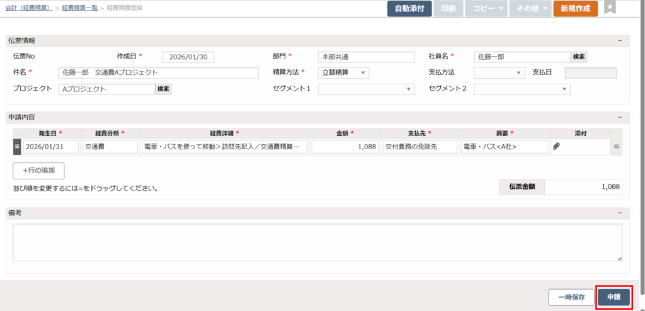Click the paperclip attachment icon
Viewport: 645px width, 311px height.
(x=556, y=146)
